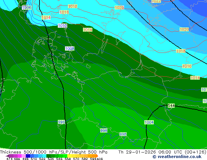The height and width of the screenshot is (160, 207).
Task: Click the orange arrow at legend's high end
Action: click(97, 156)
